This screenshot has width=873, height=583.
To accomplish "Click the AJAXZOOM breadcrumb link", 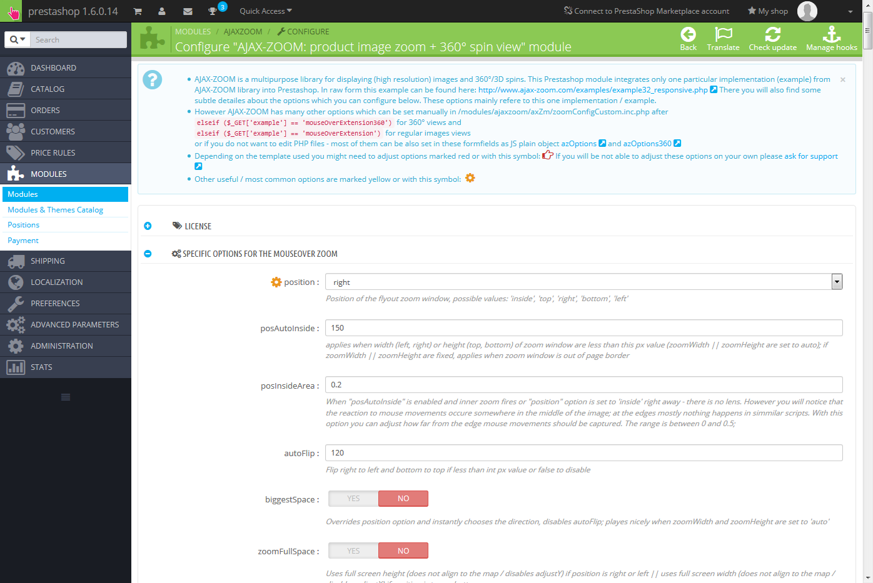I will click(243, 31).
